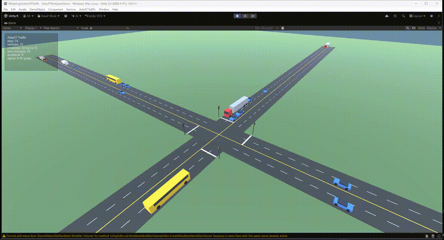Click the Search magnifier icon
444x240 pixels.
(x=403, y=16)
